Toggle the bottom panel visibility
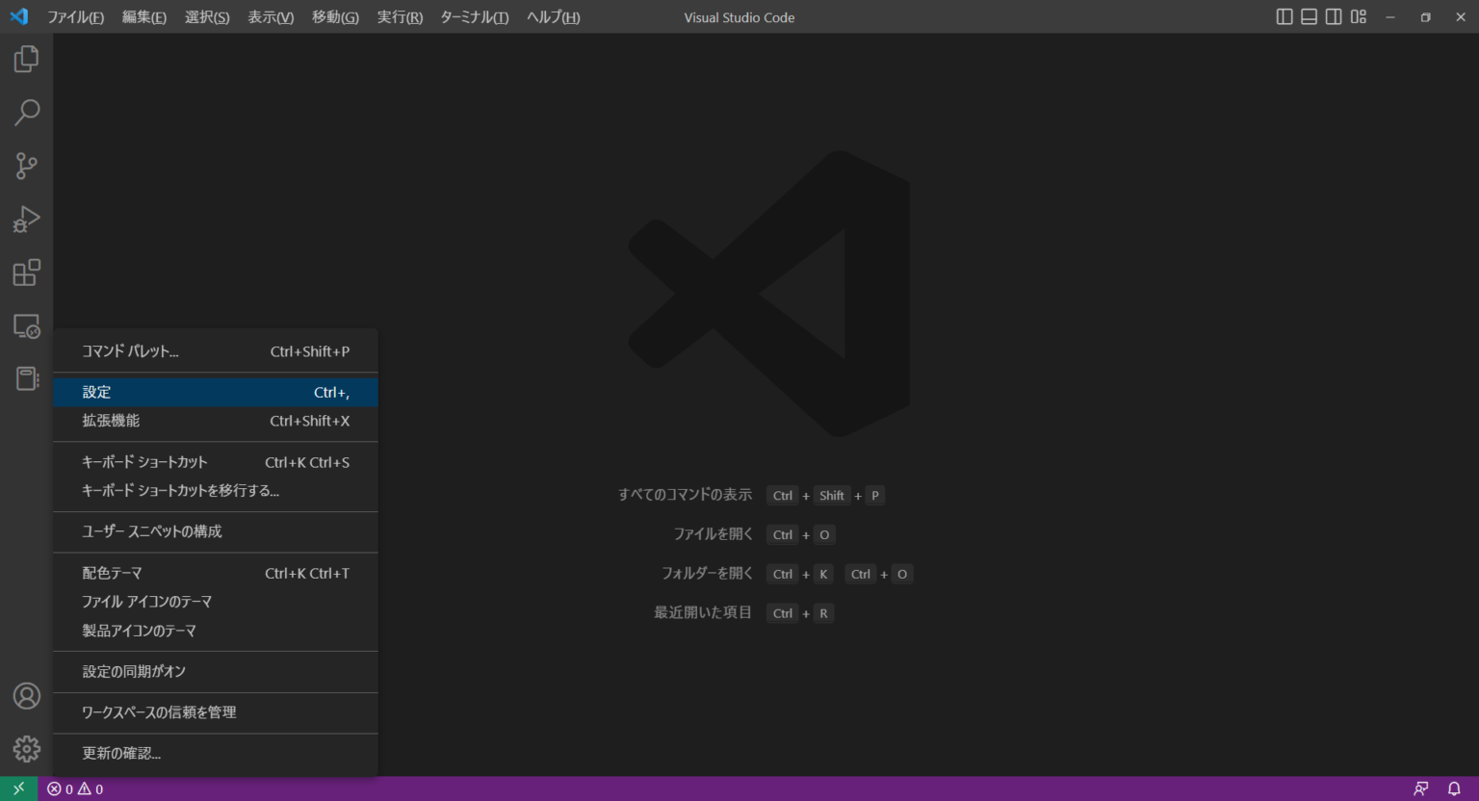 (1308, 16)
